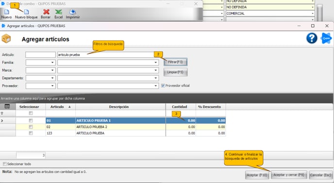Enable the Seleccionar todo checkbox
334x183 pixels.
(x=5, y=164)
